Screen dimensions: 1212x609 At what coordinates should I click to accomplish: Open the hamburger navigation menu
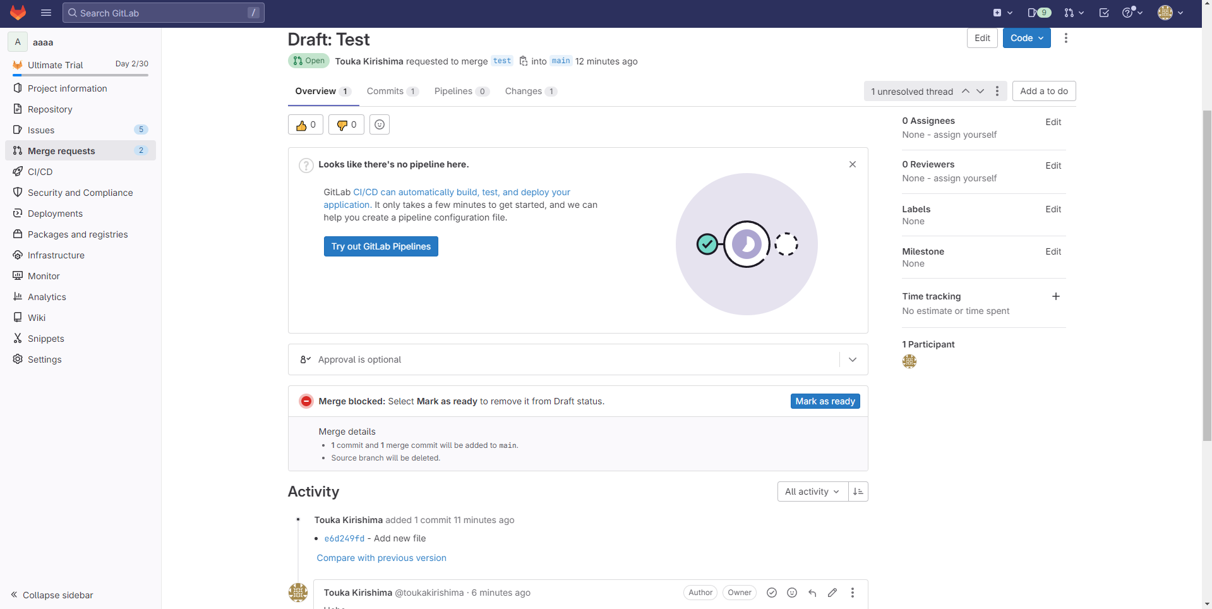pos(46,13)
